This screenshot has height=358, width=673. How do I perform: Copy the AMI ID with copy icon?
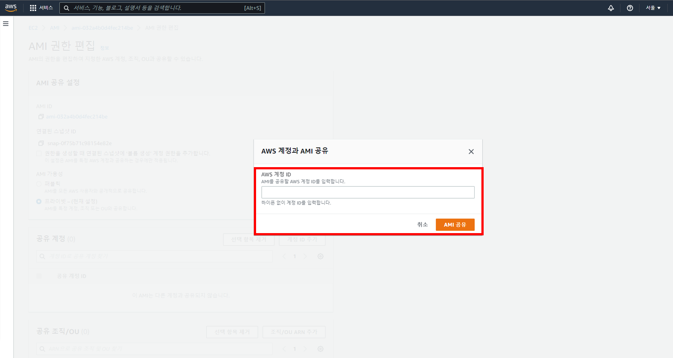[41, 117]
